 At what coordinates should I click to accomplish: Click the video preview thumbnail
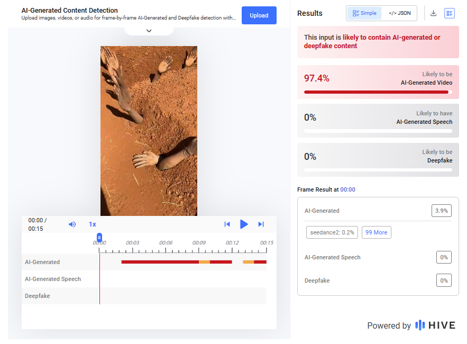pos(149,131)
